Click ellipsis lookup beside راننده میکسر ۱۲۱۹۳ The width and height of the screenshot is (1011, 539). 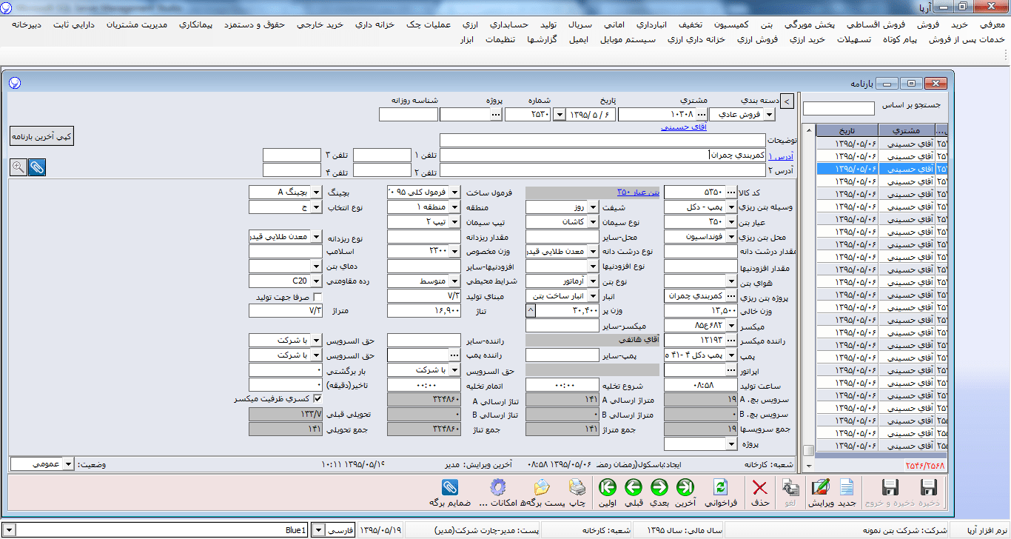click(x=733, y=341)
